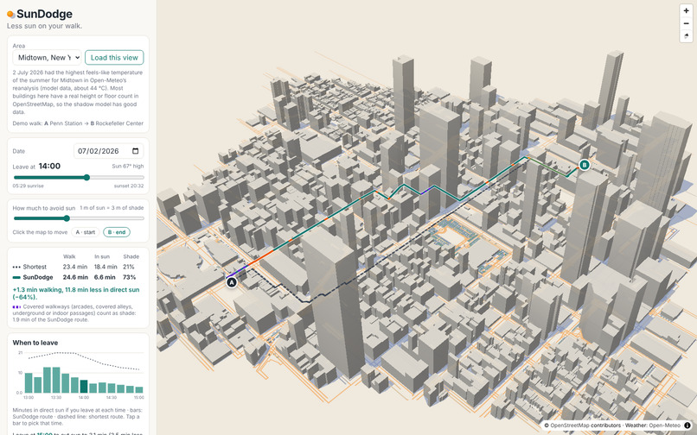This screenshot has width=697, height=435.
Task: Click the A start marker on the map
Action: tap(231, 282)
